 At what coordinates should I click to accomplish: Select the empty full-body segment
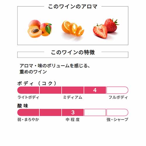coord(117,90)
